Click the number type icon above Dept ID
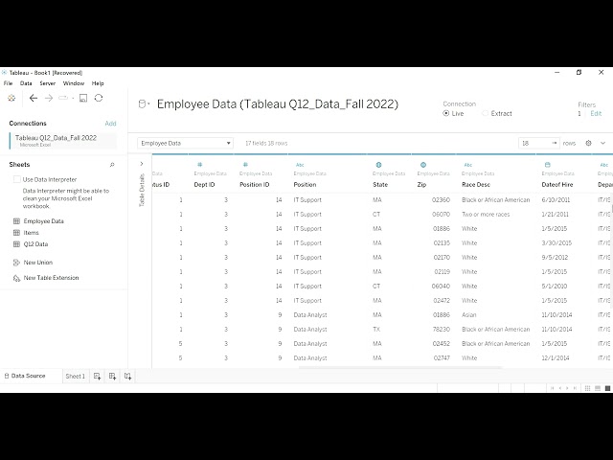 pyautogui.click(x=200, y=165)
